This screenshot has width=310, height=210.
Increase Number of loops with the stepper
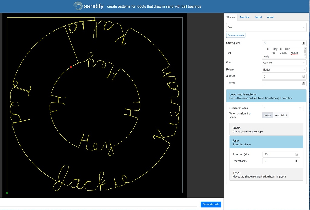300,107
